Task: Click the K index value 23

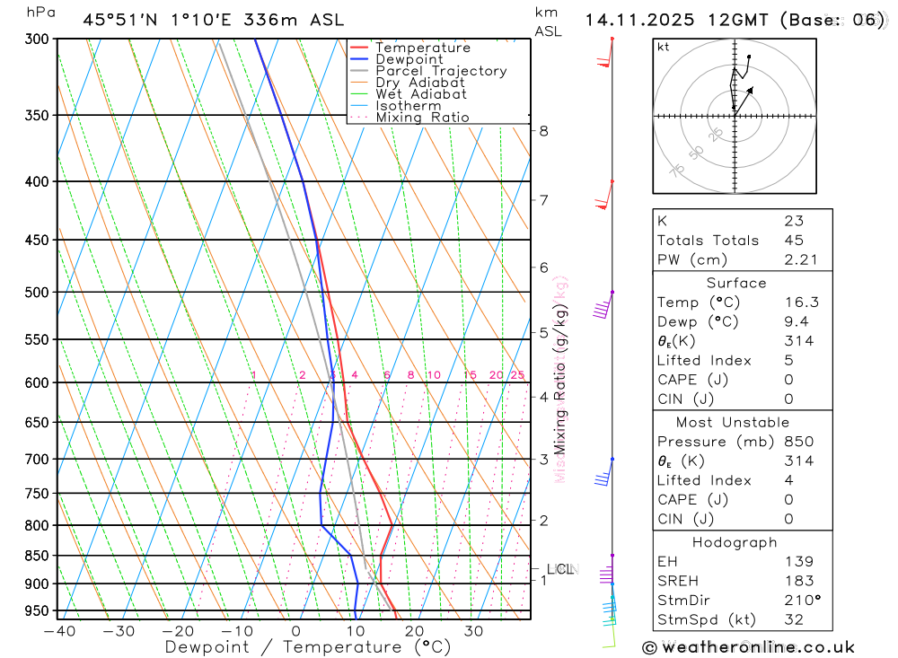Action: coord(794,221)
